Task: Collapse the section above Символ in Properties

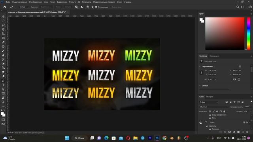Action: pyautogui.click(x=200, y=67)
